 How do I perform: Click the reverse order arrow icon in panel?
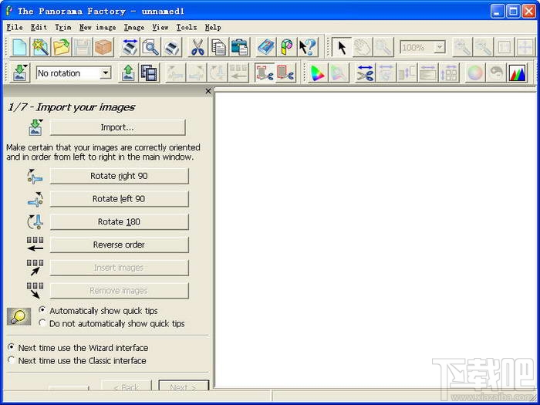pyautogui.click(x=35, y=245)
